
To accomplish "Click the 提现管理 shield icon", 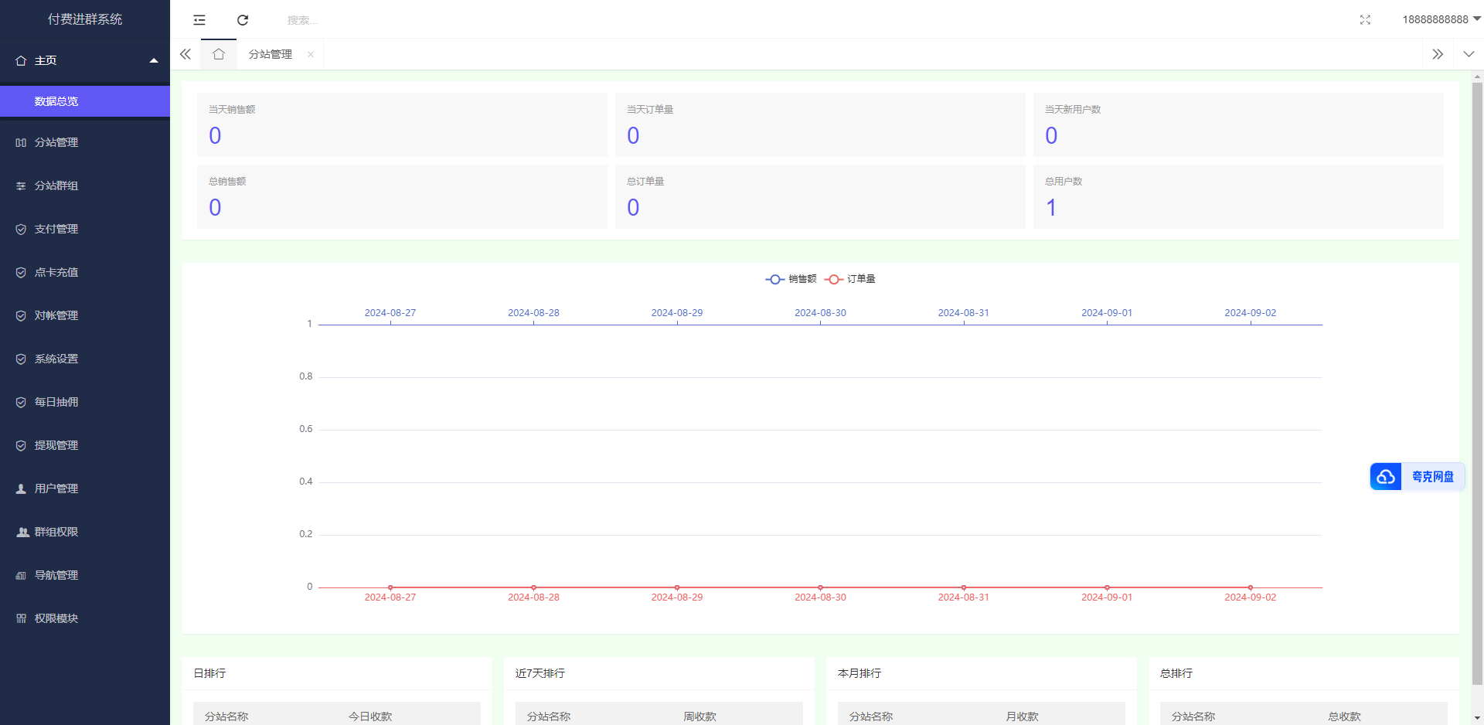I will coord(21,445).
